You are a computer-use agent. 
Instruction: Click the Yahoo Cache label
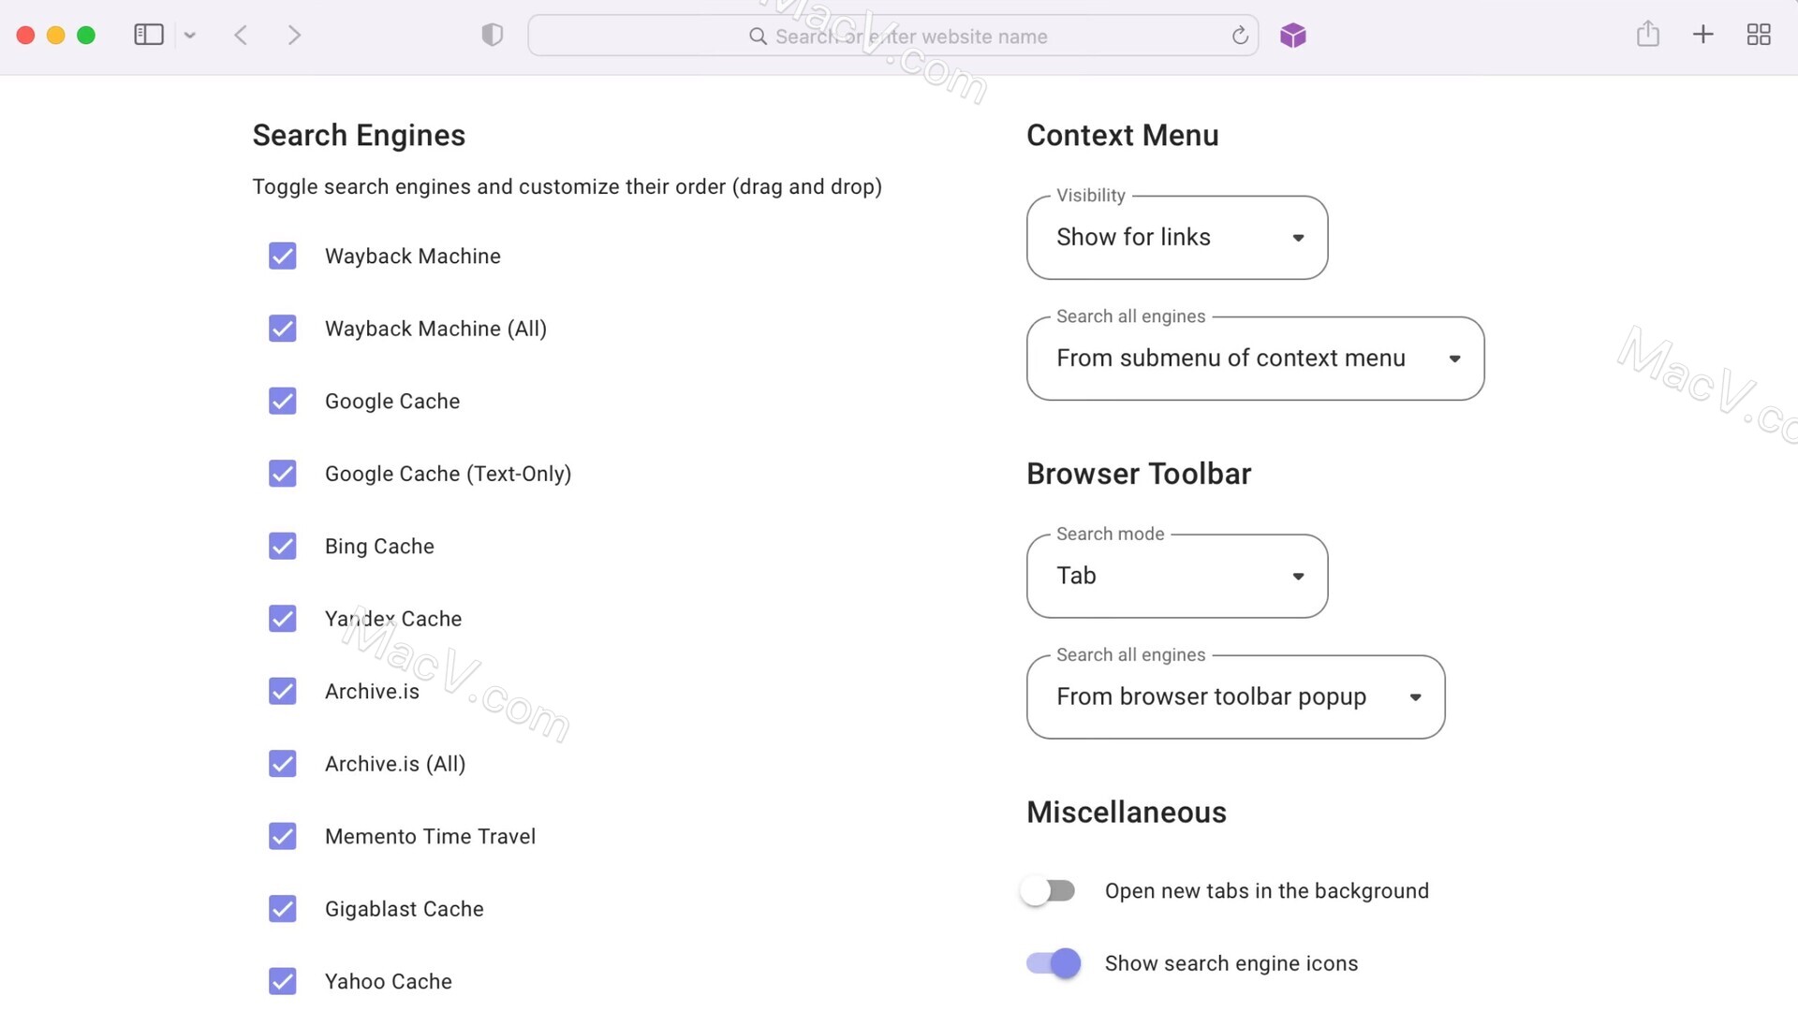[389, 981]
